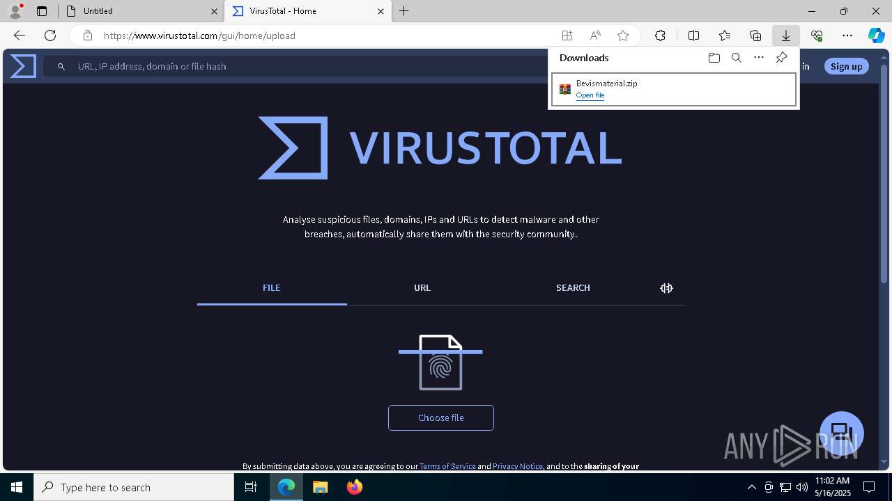The image size is (892, 501).
Task: Open Task View on taskbar
Action: (252, 487)
